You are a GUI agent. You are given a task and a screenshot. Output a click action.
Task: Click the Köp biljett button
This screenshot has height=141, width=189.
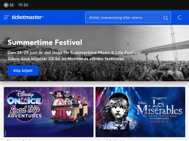pos(23,71)
